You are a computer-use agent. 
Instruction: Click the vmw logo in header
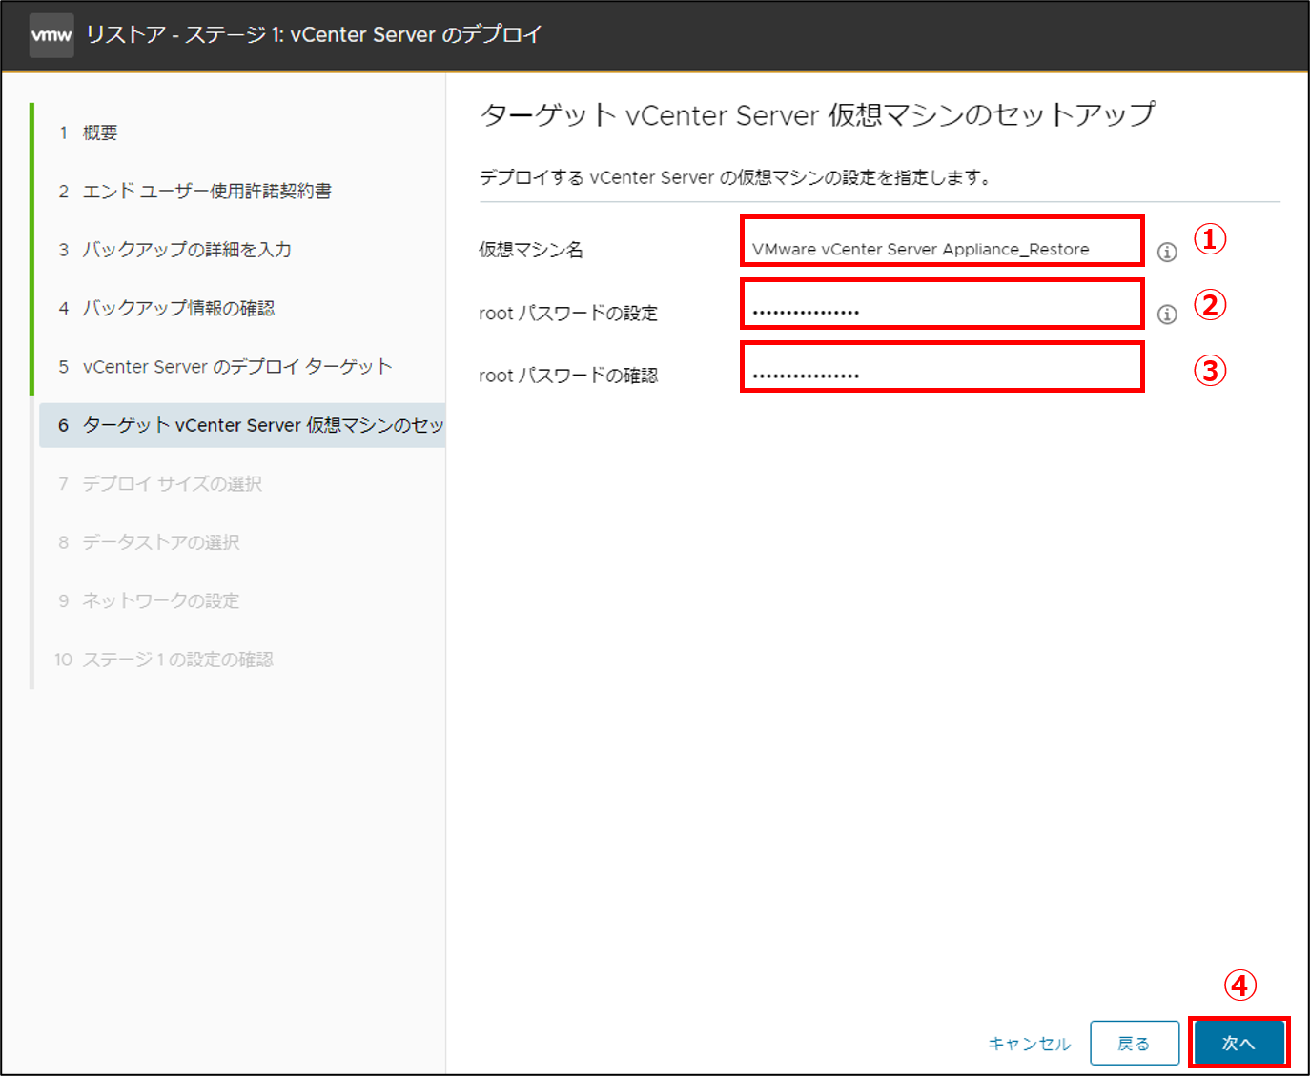(51, 35)
